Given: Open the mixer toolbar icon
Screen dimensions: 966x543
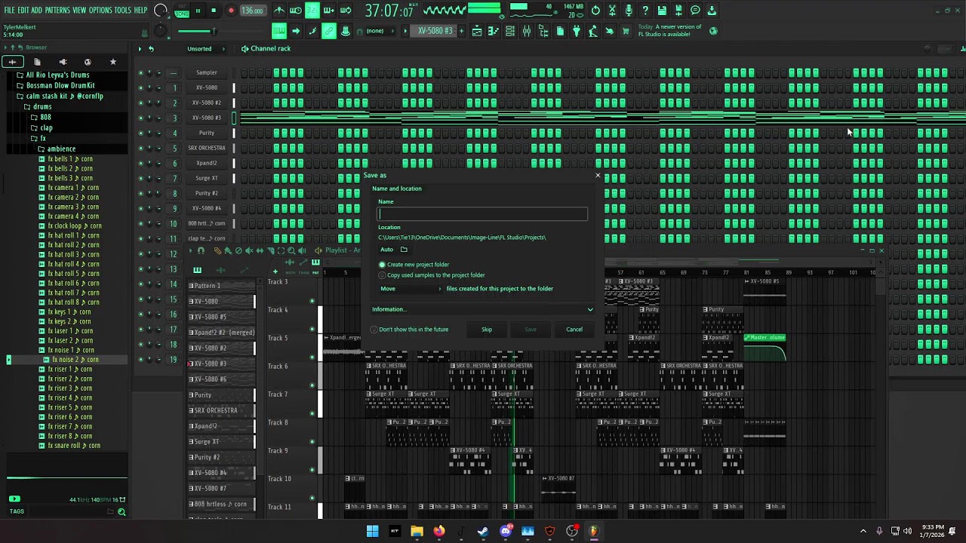Looking at the screenshot, I should tap(527, 31).
